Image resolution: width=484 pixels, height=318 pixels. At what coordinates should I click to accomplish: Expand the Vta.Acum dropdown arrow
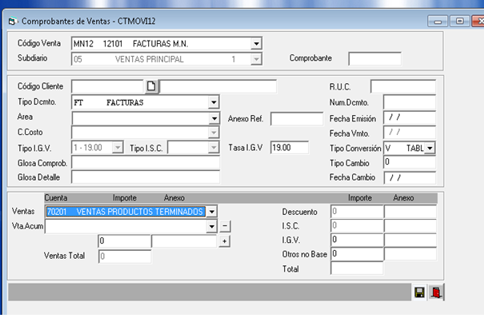pyautogui.click(x=212, y=226)
